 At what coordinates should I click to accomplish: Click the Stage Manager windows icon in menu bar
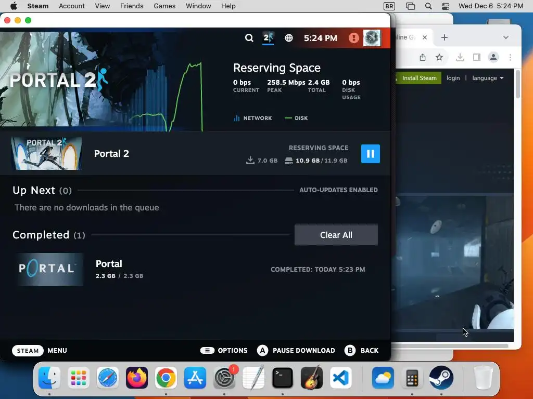pyautogui.click(x=410, y=6)
